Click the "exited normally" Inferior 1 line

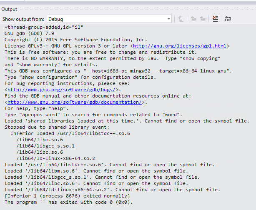click(67, 196)
